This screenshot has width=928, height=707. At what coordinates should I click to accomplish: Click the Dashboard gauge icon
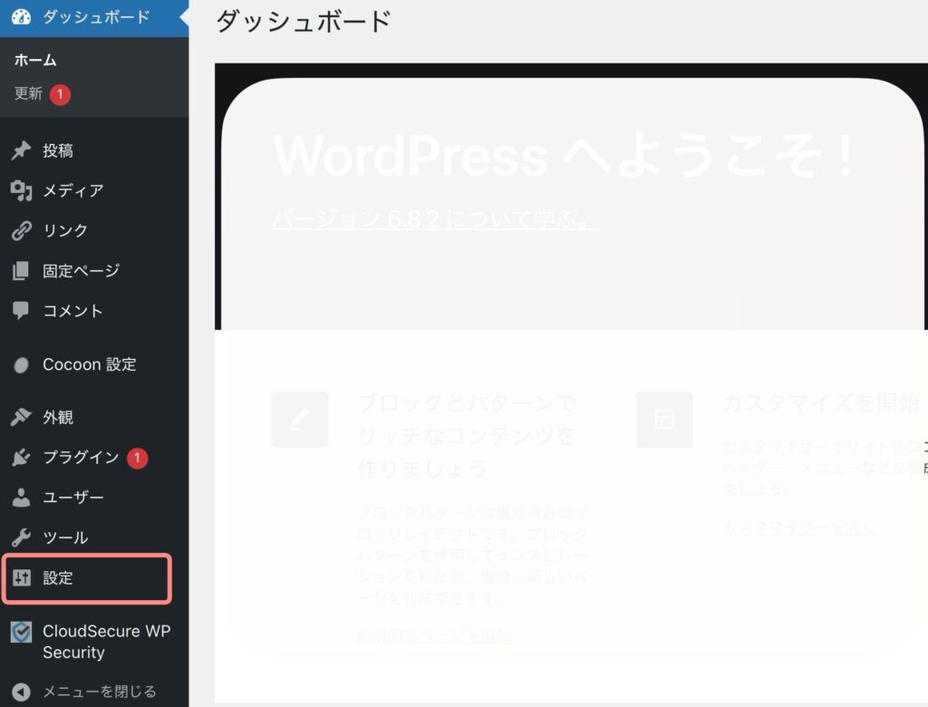coord(22,16)
